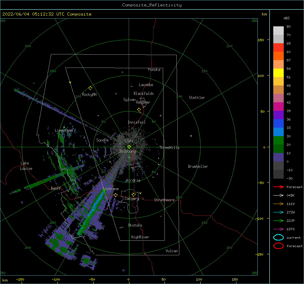Click the red 65 dBZ color swatch
The image size is (304, 284).
pyautogui.click(x=278, y=48)
